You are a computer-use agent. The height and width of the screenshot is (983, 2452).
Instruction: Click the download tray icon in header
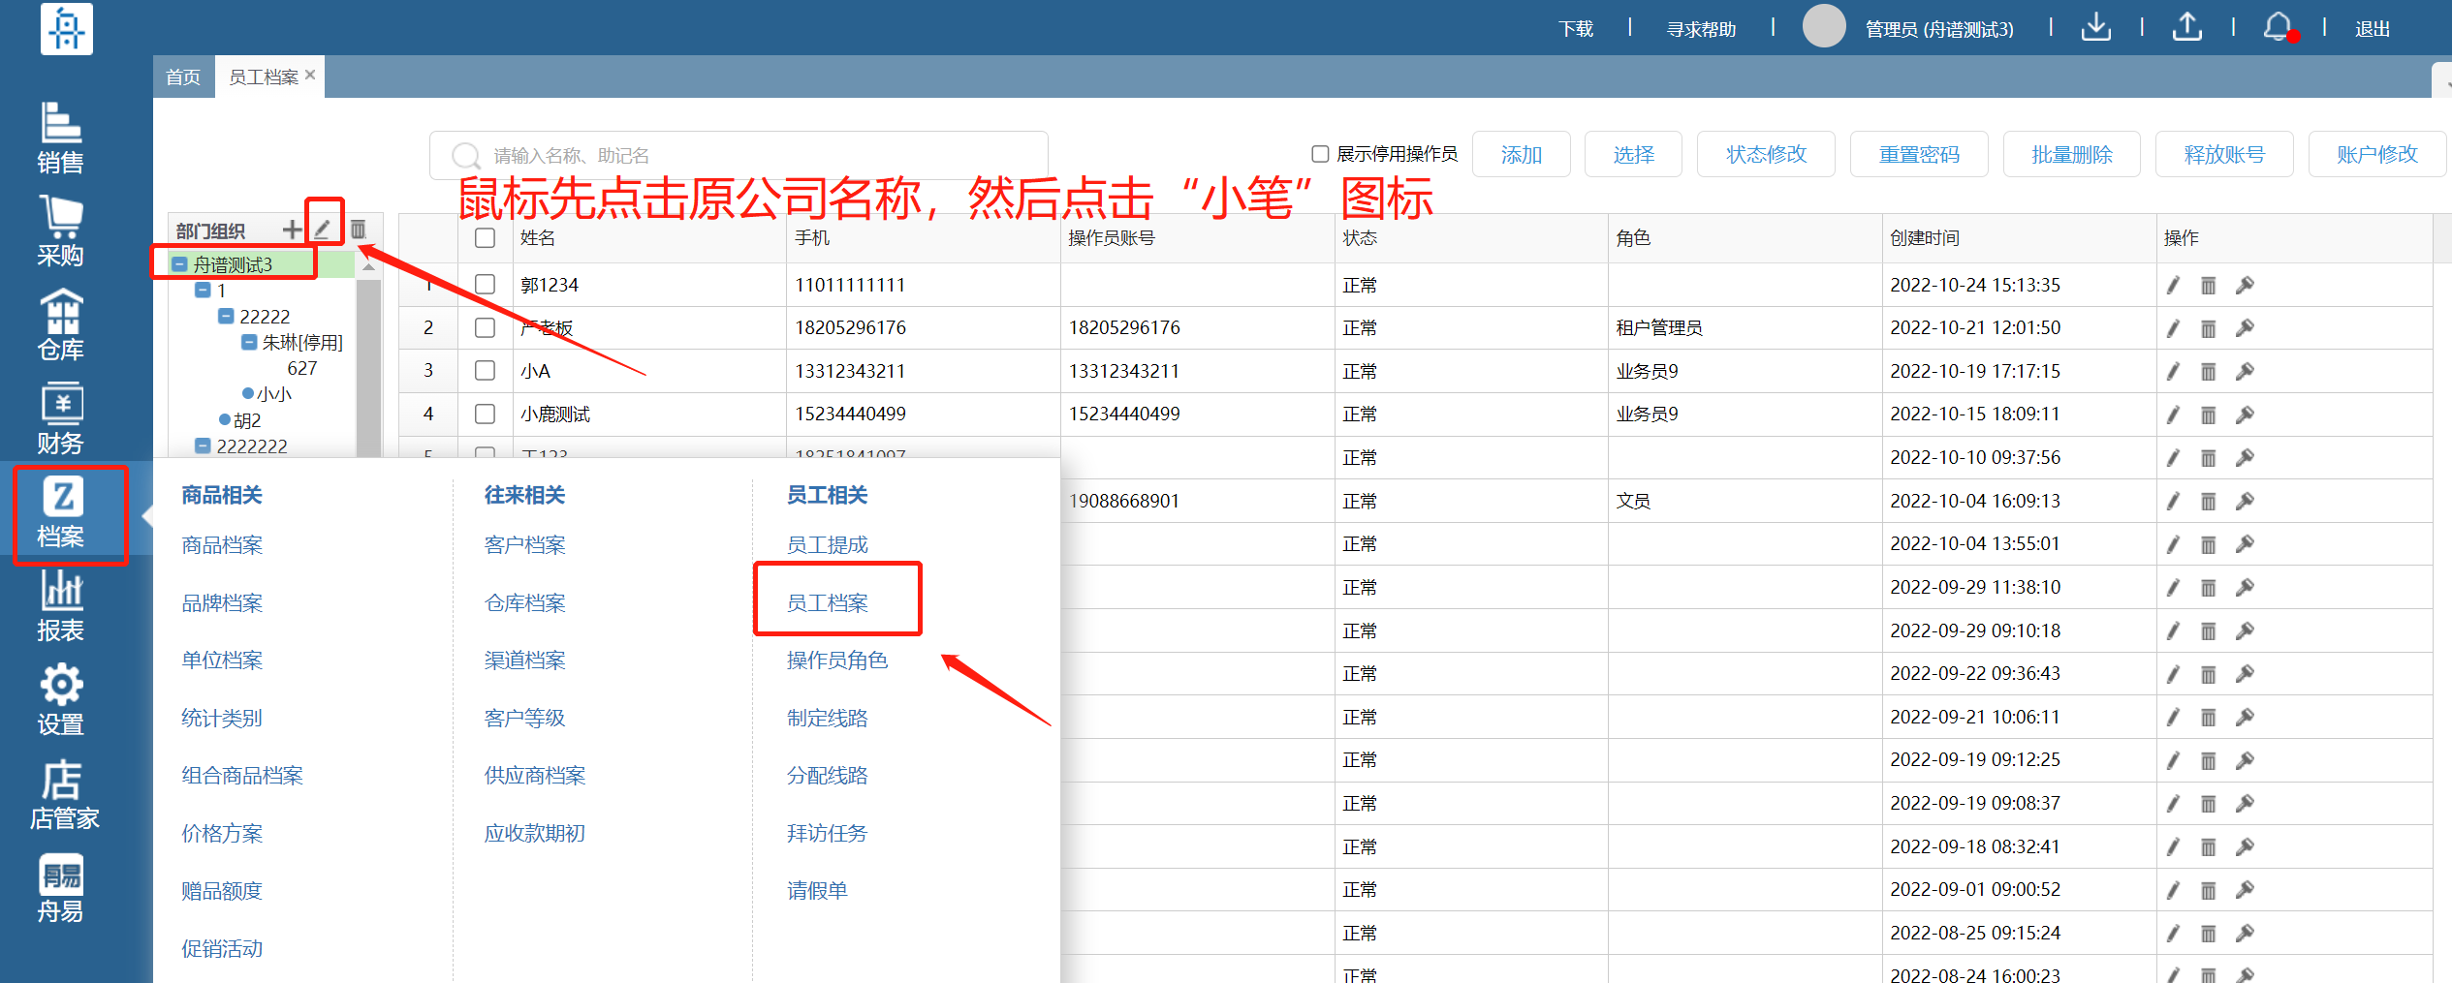coord(2095,27)
